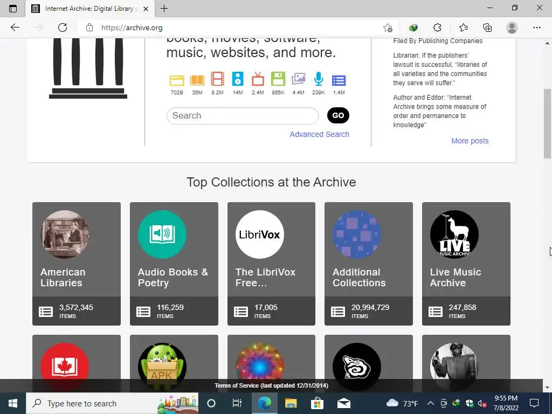Screen dimensions: 552x414
Task: Click the GO search button
Action: point(338,115)
